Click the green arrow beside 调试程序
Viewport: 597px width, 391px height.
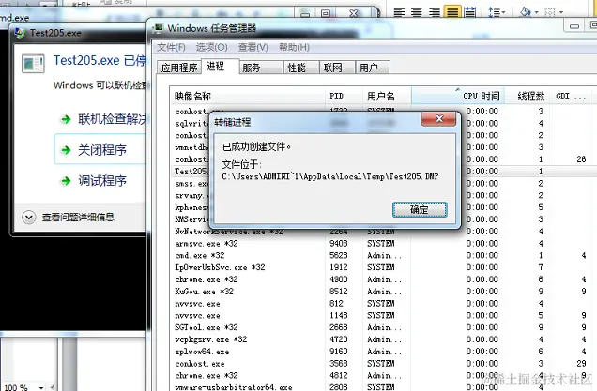click(67, 181)
